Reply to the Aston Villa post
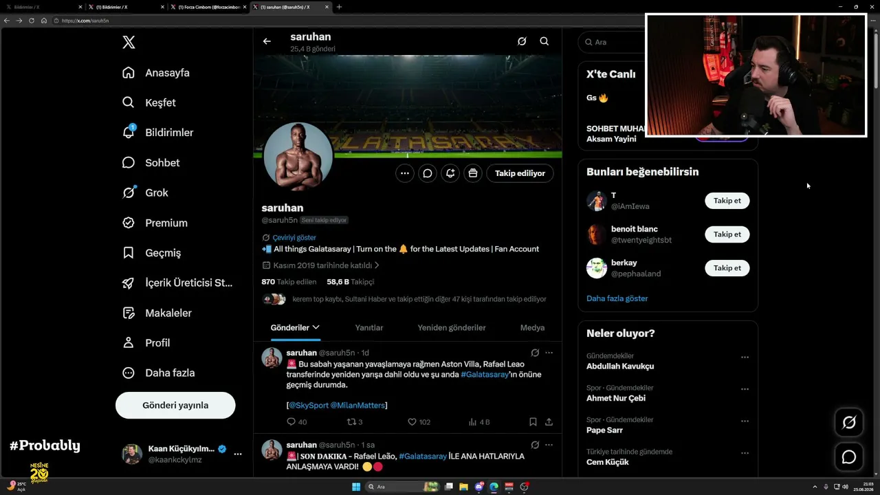Viewport: 880px width, 495px height. pyautogui.click(x=297, y=422)
